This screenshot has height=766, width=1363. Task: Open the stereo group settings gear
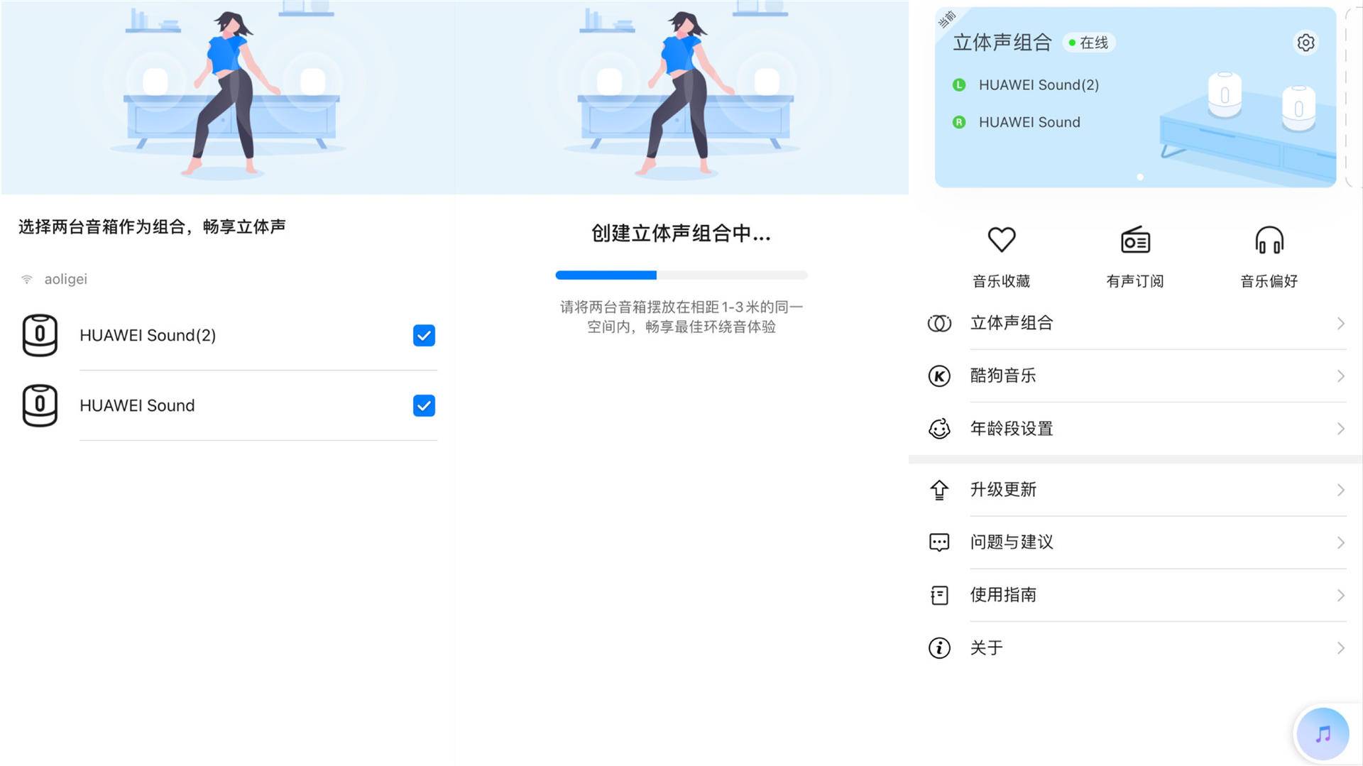(x=1305, y=43)
